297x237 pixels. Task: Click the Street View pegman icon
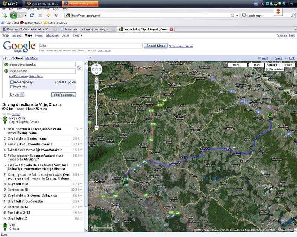coord(96,81)
